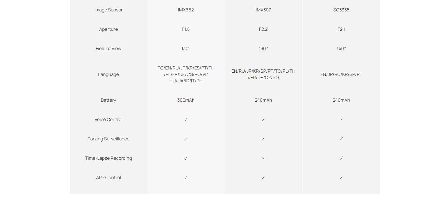
Task: Select the IMX307 sensor value
Action: click(x=263, y=10)
